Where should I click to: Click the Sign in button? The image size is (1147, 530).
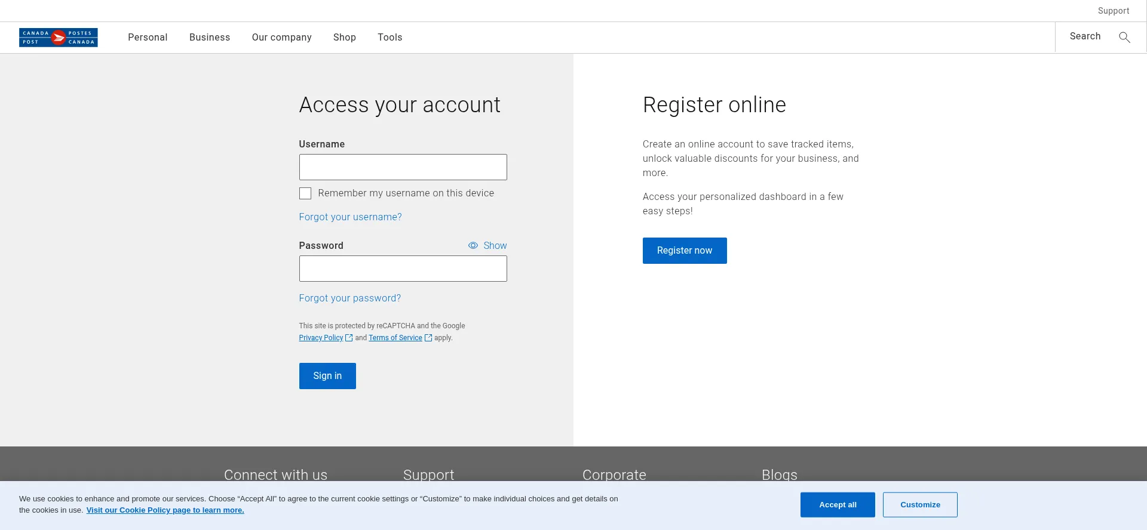[327, 376]
